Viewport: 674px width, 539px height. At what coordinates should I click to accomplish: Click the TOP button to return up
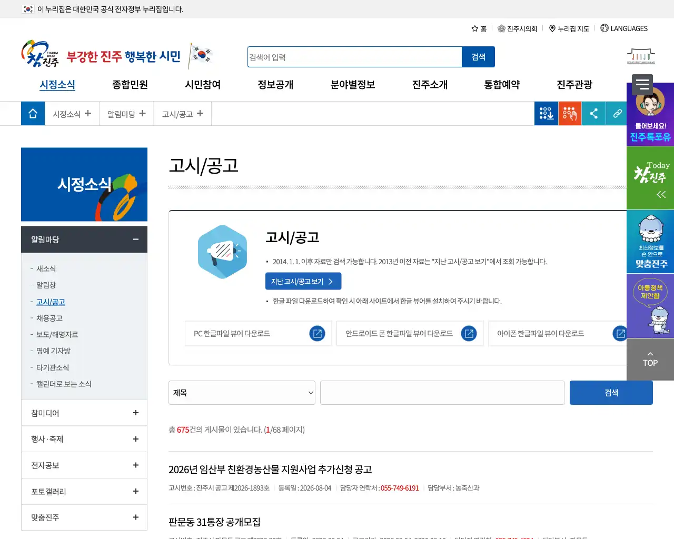point(650,360)
